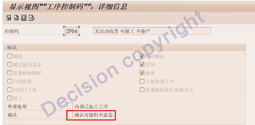The image size is (255, 125).
Task: Select the 确认 value field
Action: pyautogui.click(x=70, y=115)
